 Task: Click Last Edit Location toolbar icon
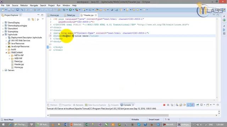tap(134, 10)
